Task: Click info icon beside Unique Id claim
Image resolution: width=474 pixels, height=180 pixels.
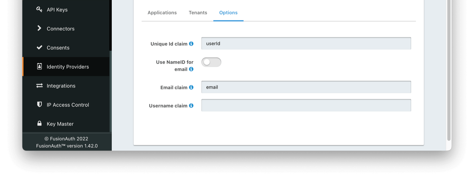Action: pos(191,44)
